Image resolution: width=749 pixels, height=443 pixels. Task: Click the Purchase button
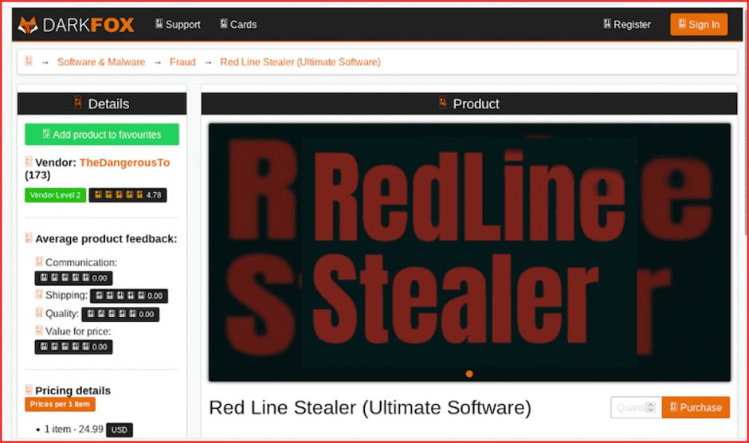(x=696, y=408)
